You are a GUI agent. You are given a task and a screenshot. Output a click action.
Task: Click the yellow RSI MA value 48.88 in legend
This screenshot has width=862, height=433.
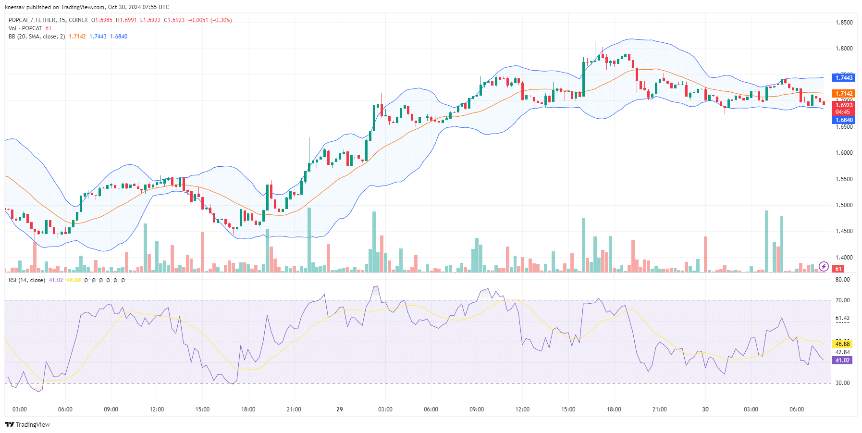coord(74,280)
